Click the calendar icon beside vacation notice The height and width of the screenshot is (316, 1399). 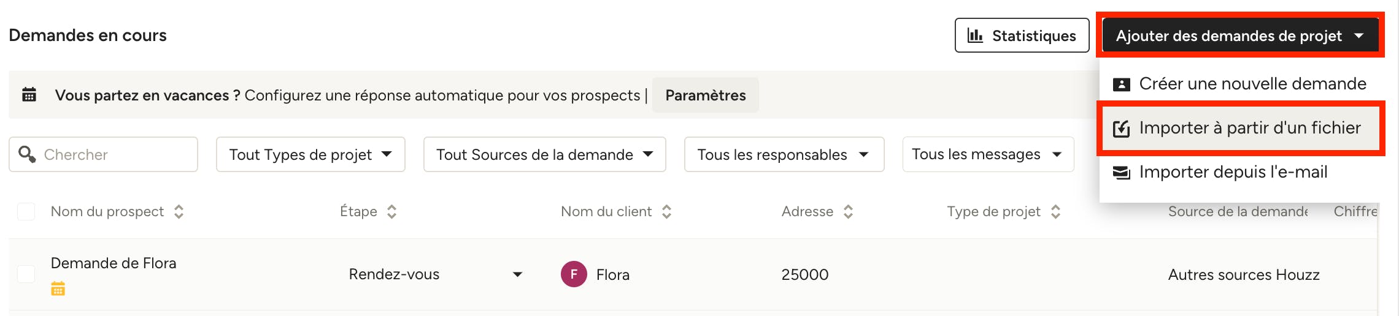(x=29, y=95)
